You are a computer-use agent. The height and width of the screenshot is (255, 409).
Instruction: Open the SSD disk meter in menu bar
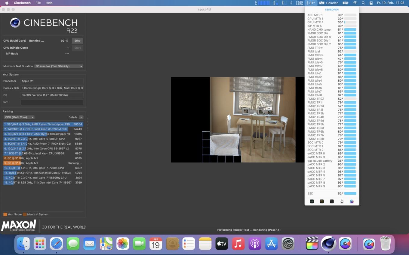(284, 3)
